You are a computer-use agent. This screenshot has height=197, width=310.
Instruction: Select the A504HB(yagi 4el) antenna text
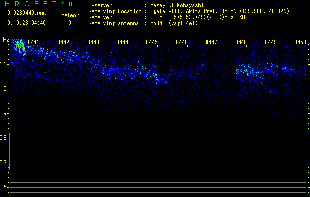(x=174, y=23)
